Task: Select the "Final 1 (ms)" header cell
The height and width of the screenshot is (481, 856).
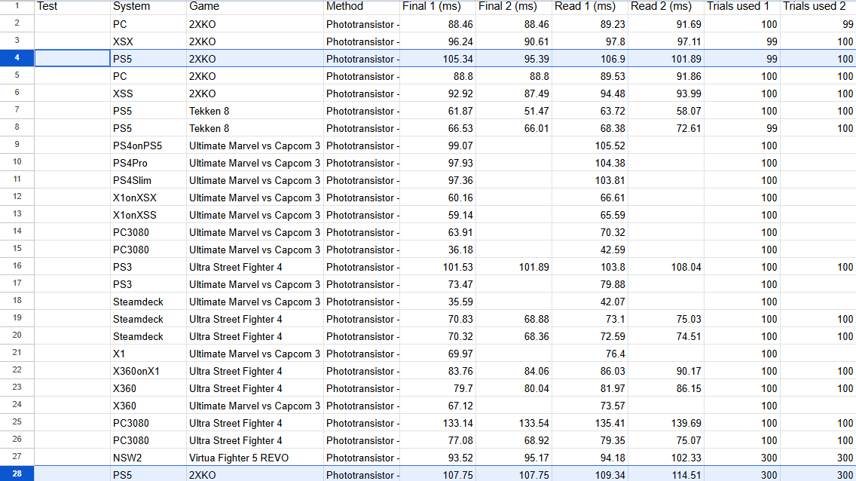Action: tap(437, 7)
